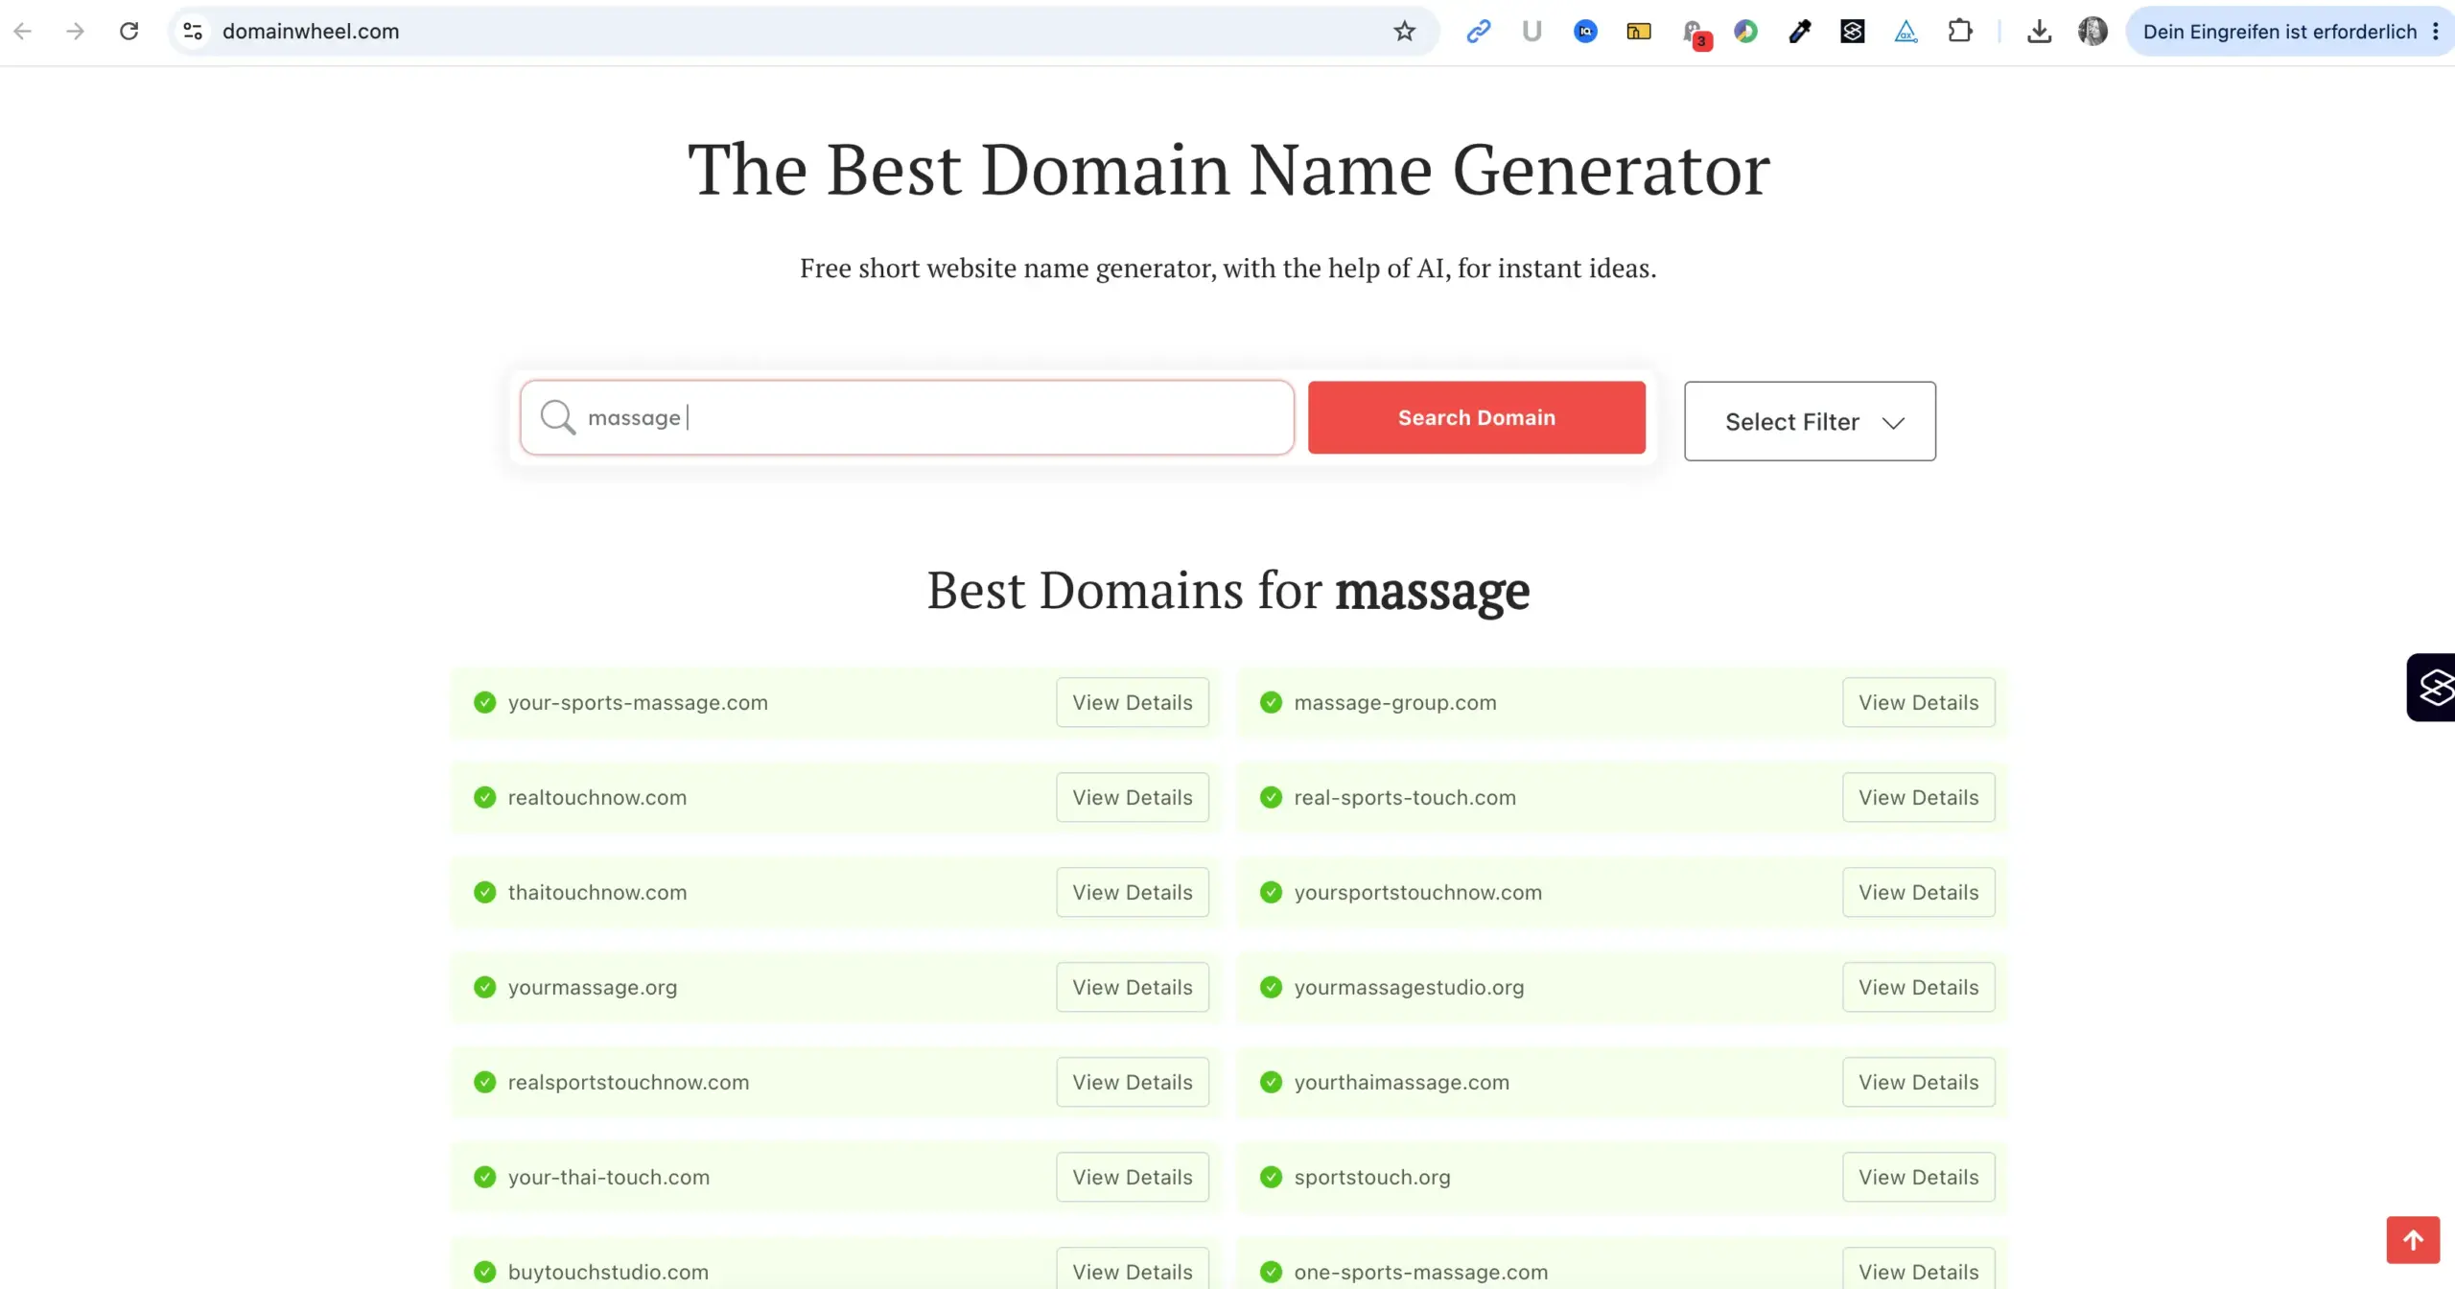Click the address bar URL domainwheel.com
2455x1289 pixels.
point(311,32)
